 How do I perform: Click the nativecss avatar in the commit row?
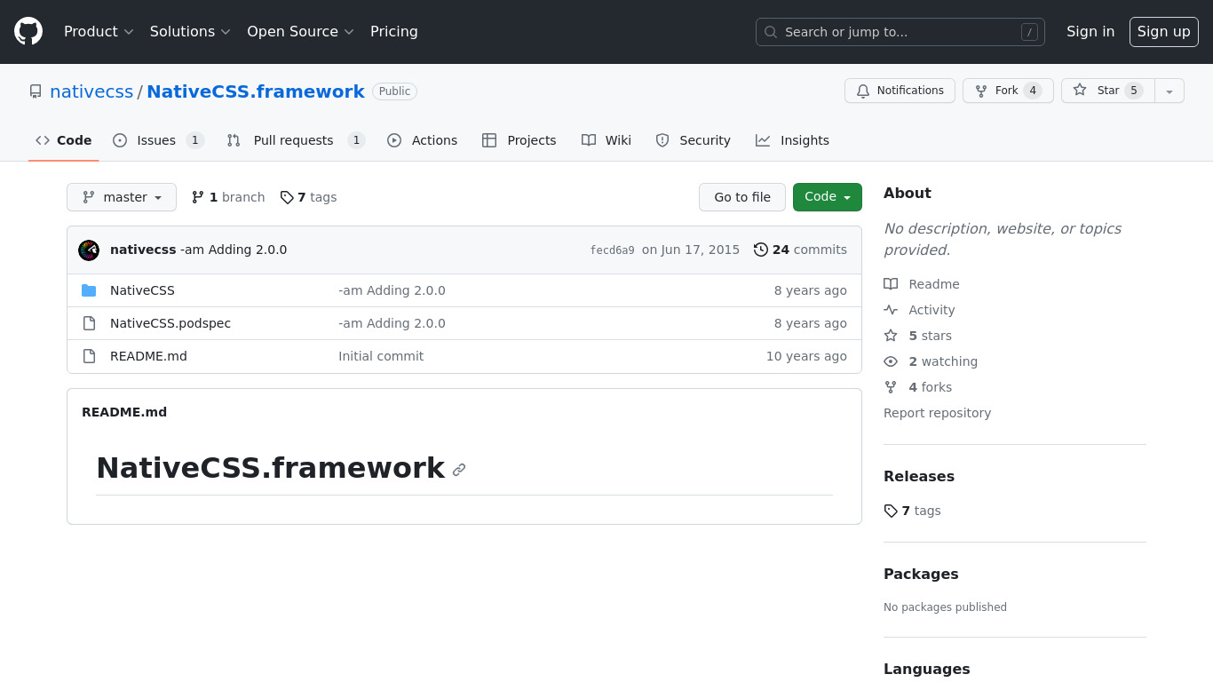point(89,250)
